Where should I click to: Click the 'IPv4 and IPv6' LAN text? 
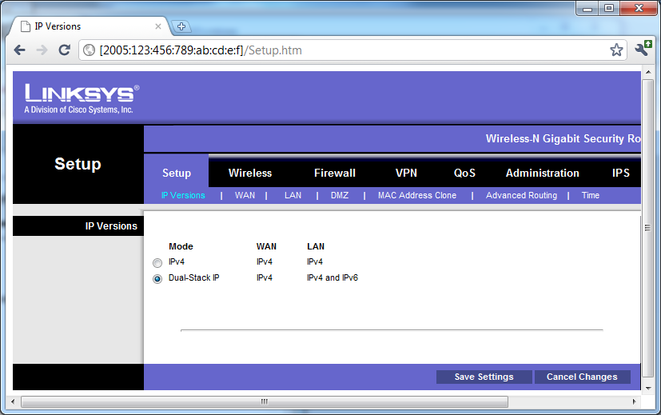tap(332, 278)
